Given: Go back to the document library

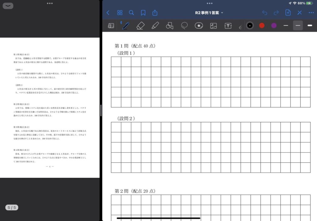Looking at the screenshot, I should [x=108, y=13].
